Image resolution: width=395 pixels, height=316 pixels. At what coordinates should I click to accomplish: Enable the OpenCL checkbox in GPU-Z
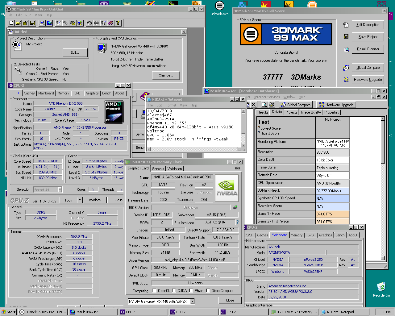154,291
